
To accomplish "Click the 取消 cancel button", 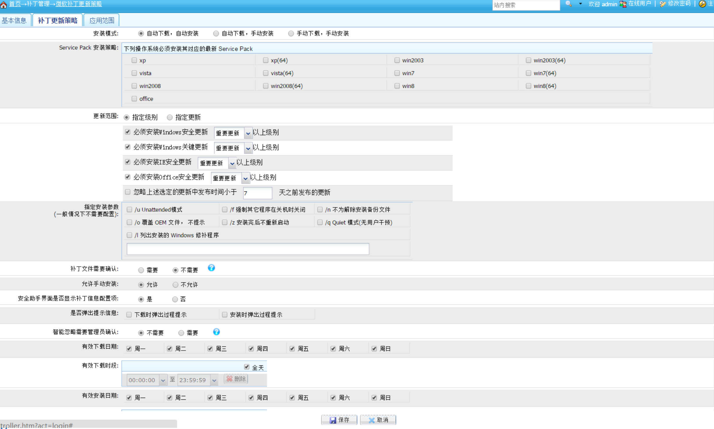I will [x=378, y=420].
